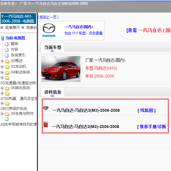Click the Mazda logo icon

point(49,30)
